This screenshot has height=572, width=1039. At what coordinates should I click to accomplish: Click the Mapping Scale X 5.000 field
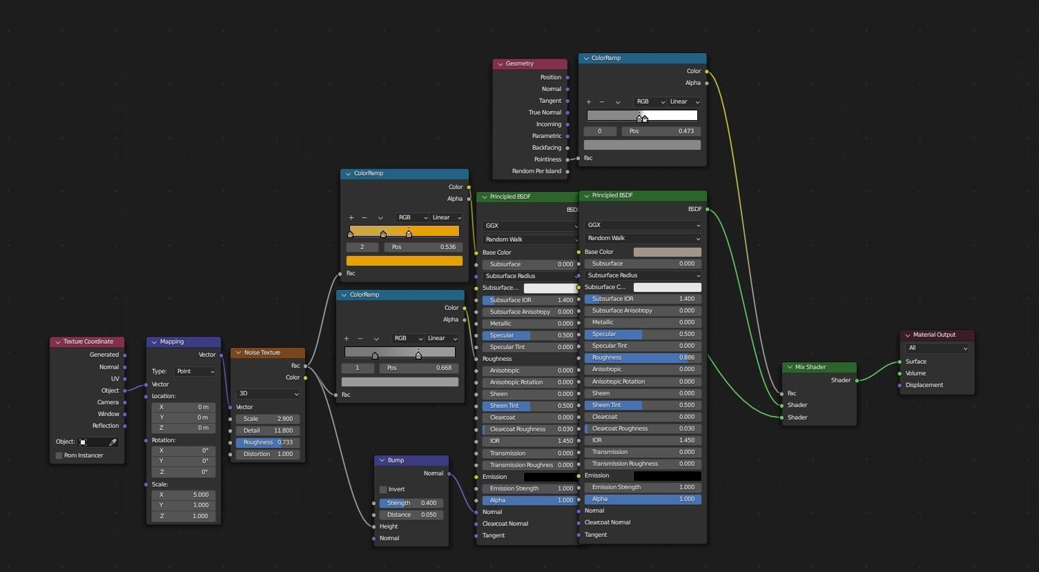184,495
